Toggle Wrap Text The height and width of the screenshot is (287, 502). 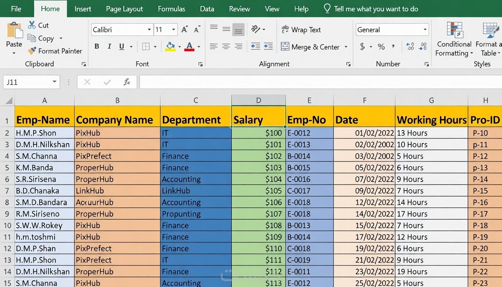(301, 30)
